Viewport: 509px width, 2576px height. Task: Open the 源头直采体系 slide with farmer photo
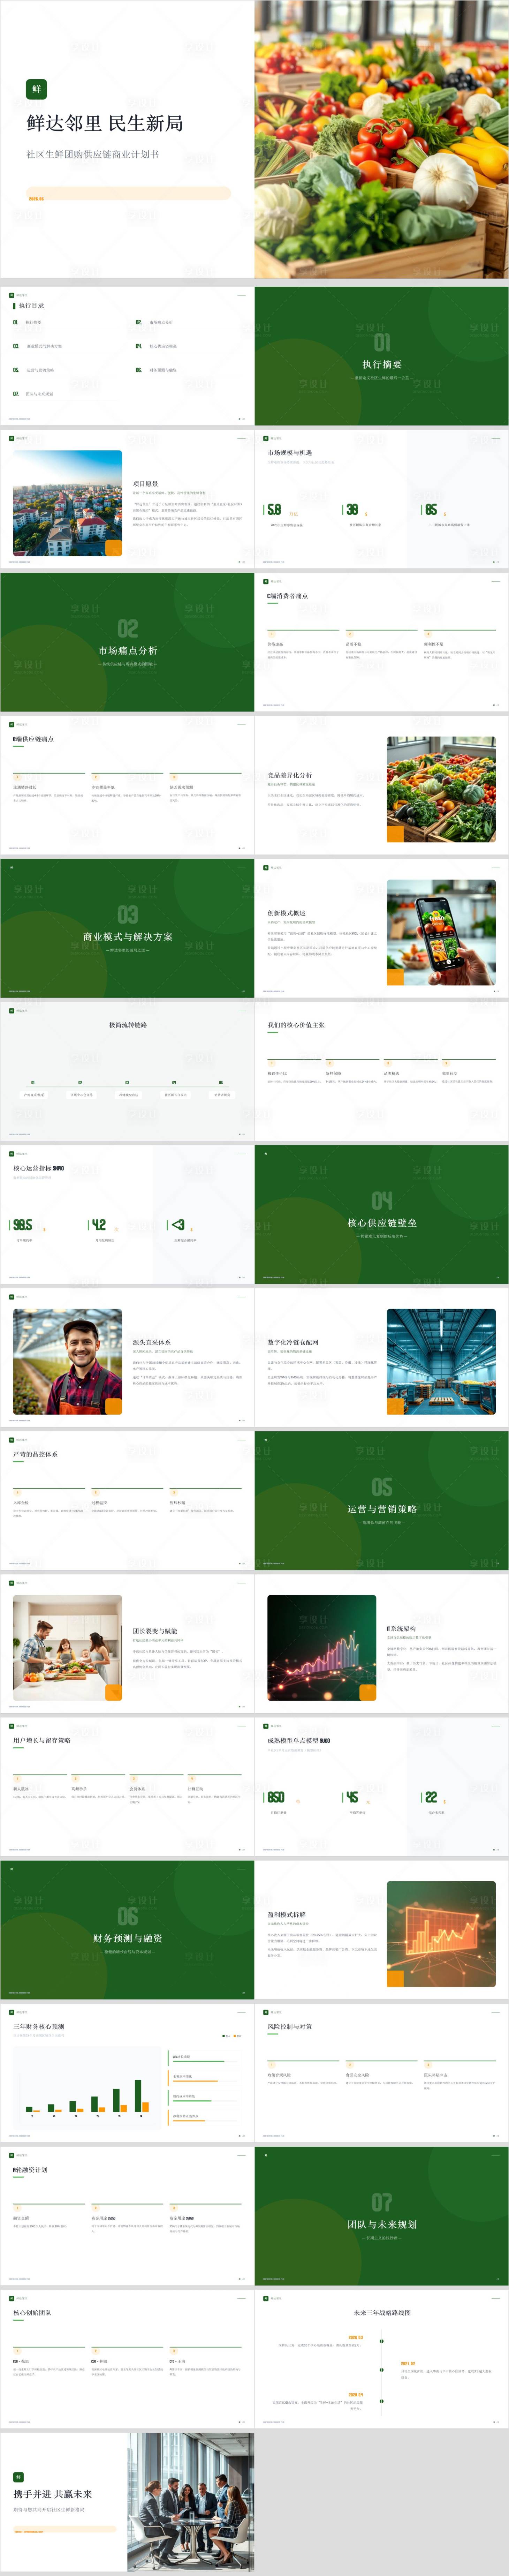point(127,1358)
